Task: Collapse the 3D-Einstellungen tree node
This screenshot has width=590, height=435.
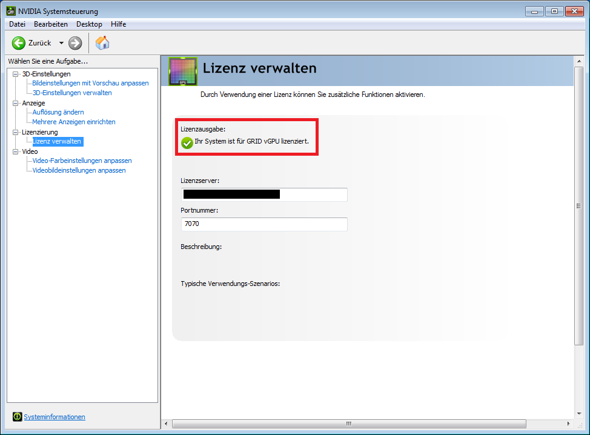Action: [x=16, y=74]
